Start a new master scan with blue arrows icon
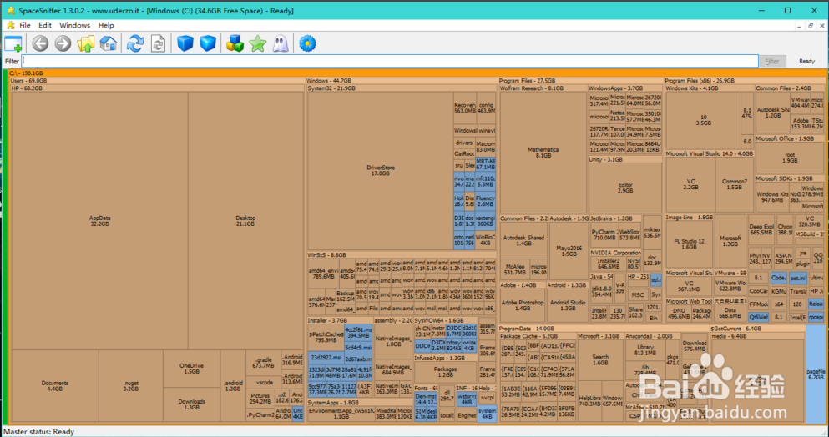The width and height of the screenshot is (829, 437). [135, 44]
